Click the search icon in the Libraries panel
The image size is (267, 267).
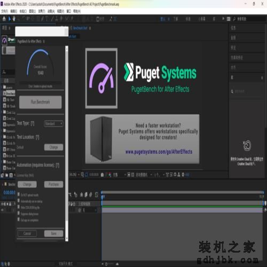point(232,91)
